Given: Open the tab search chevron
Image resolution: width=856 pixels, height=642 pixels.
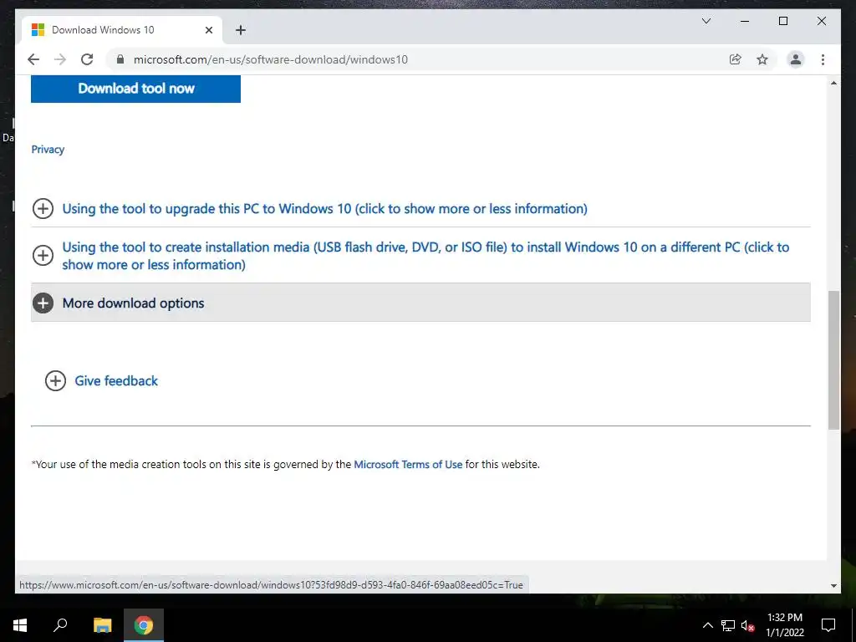Looking at the screenshot, I should click(706, 21).
